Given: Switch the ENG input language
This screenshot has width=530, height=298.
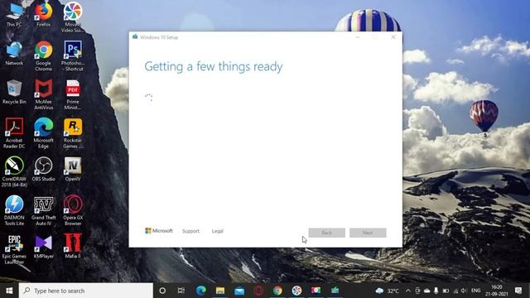Looking at the screenshot, I should coord(475,291).
